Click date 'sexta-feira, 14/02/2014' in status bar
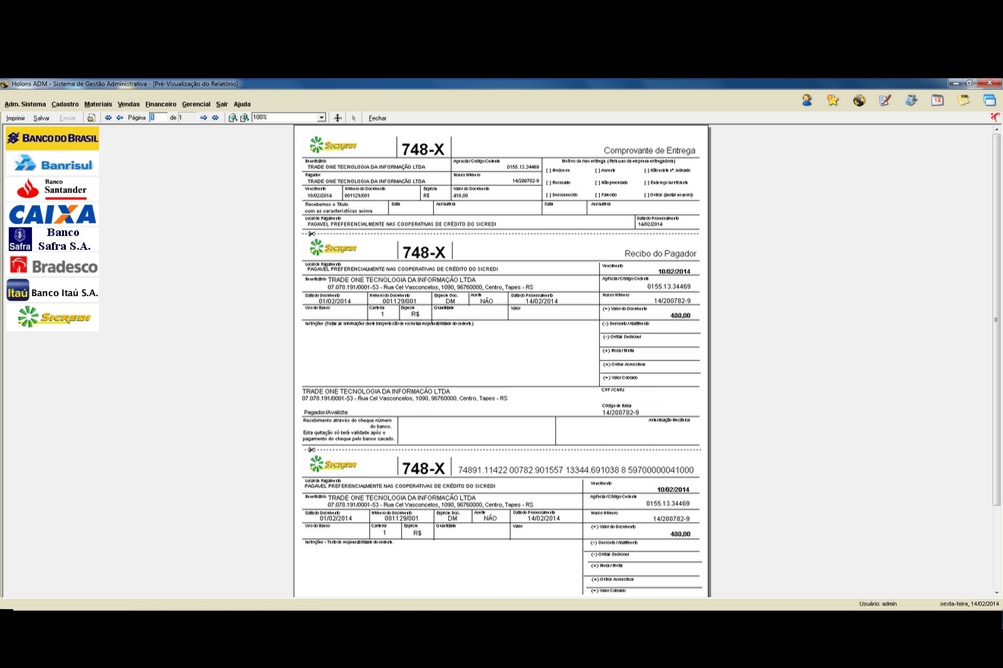The image size is (1003, 668). [969, 604]
